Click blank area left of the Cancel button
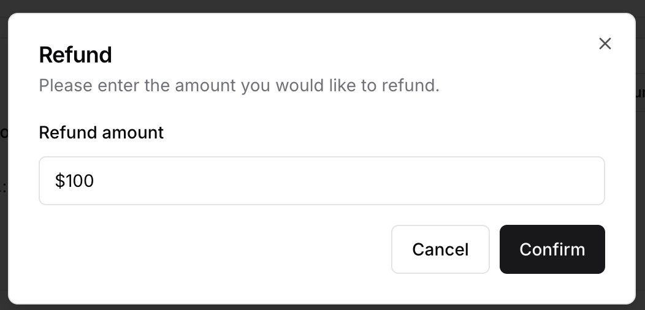 [215, 249]
